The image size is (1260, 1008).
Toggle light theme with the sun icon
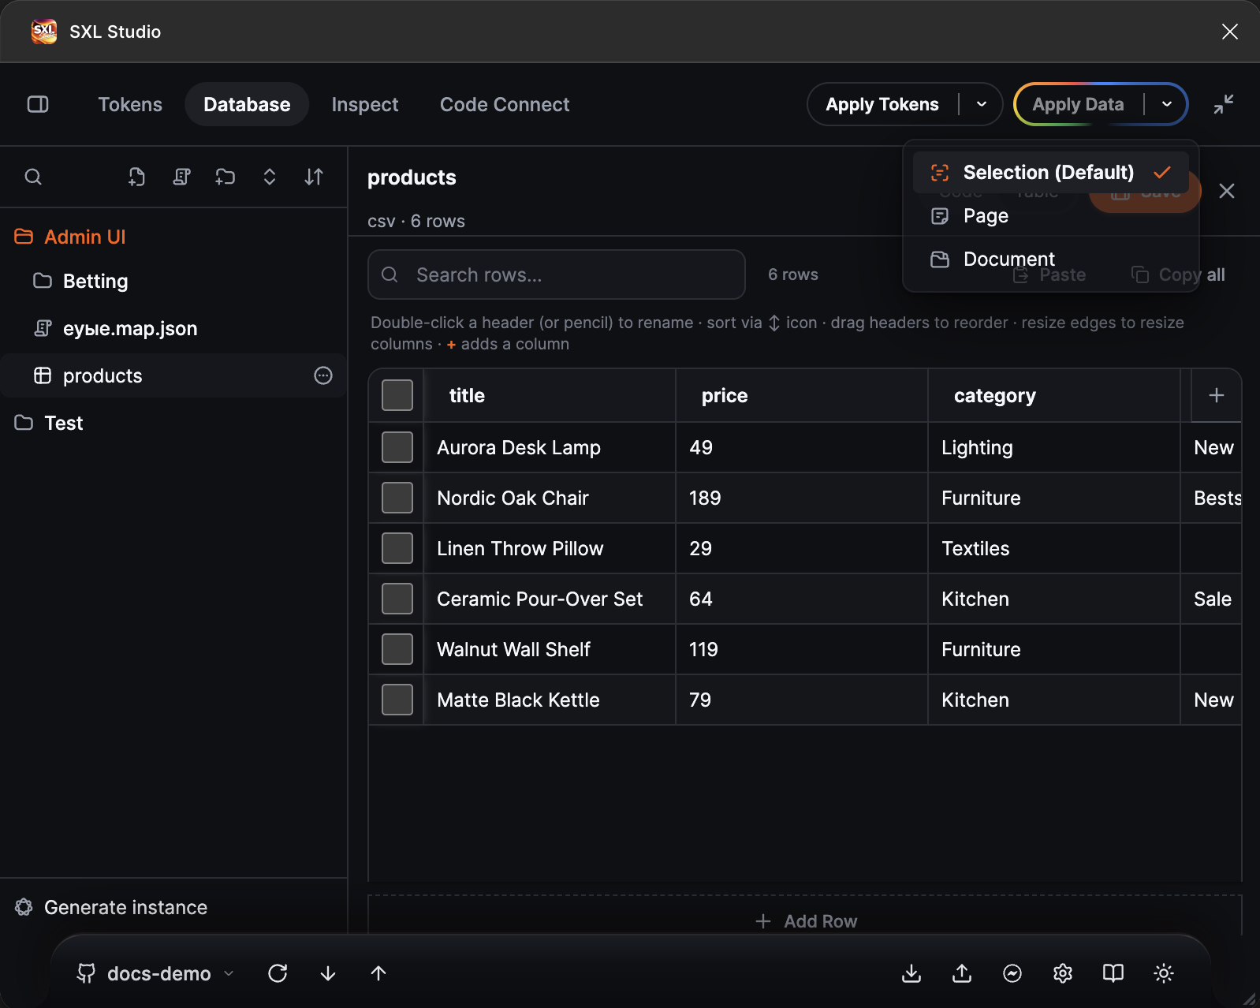(1164, 973)
